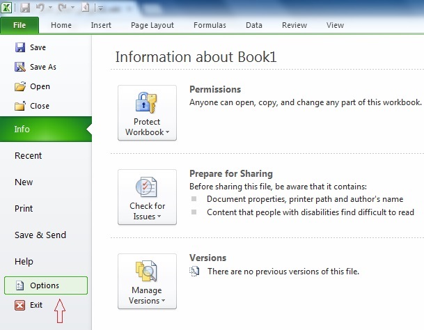The width and height of the screenshot is (424, 330).
Task: Click the Close folder icon in sidebar
Action: (20, 106)
